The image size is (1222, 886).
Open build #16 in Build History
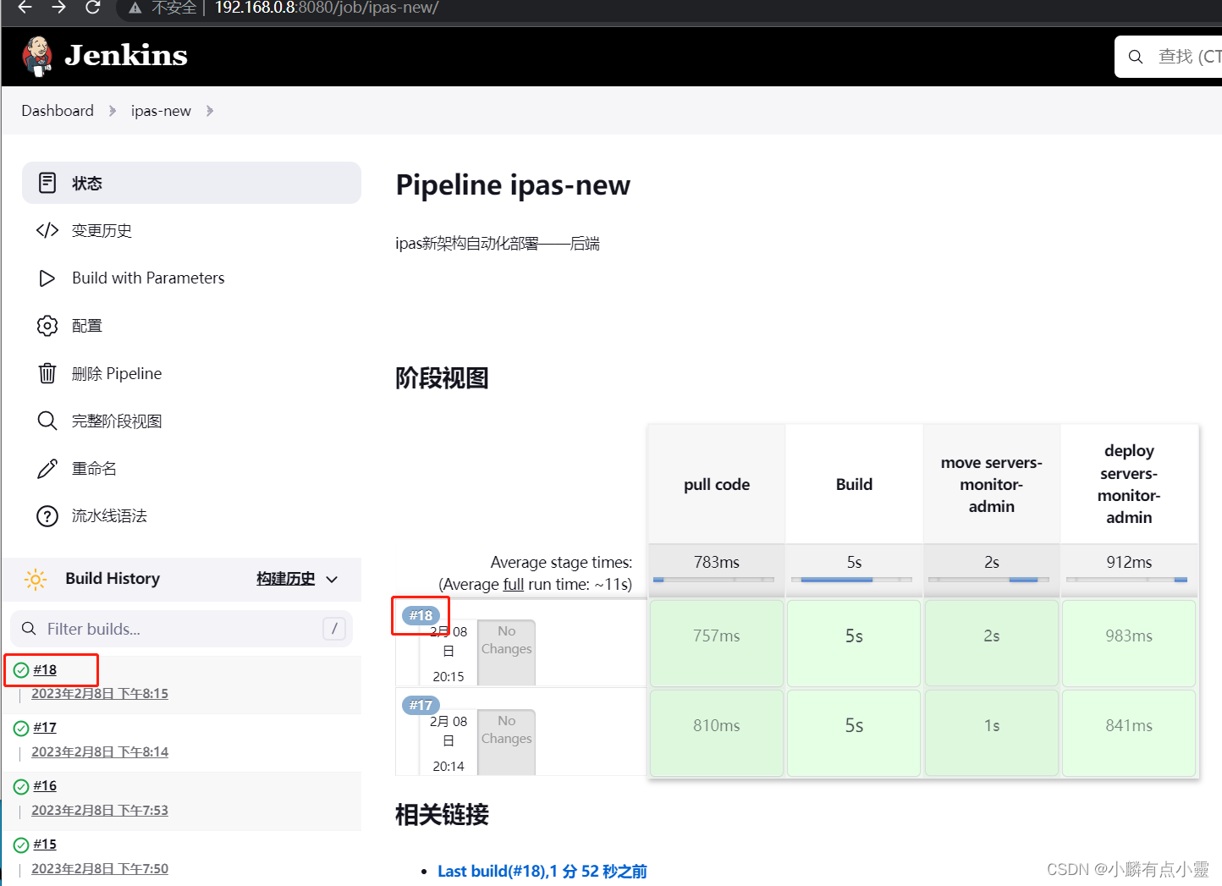pos(45,786)
